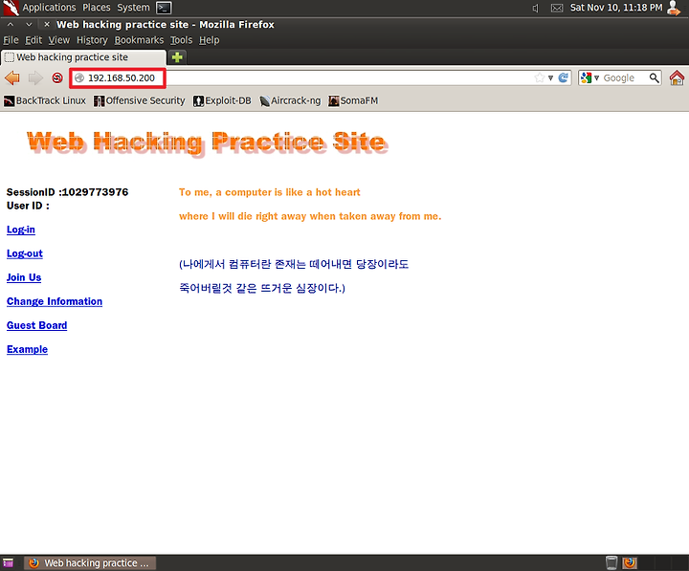Launch terminal from top panel icon
This screenshot has width=689, height=571.
pos(164,8)
